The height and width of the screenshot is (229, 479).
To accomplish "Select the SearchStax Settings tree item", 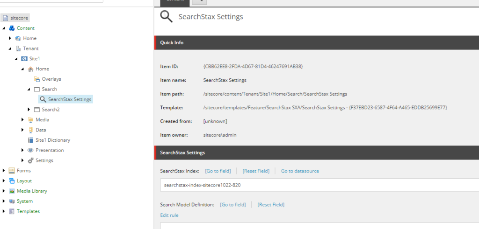I will point(70,99).
